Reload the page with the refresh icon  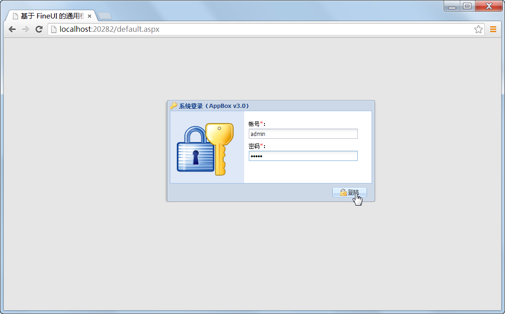click(x=39, y=29)
